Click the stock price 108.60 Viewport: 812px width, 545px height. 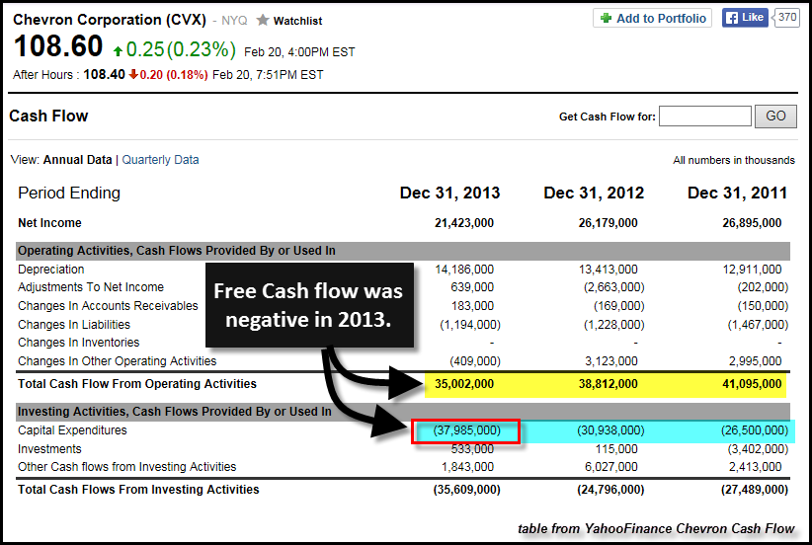(58, 46)
